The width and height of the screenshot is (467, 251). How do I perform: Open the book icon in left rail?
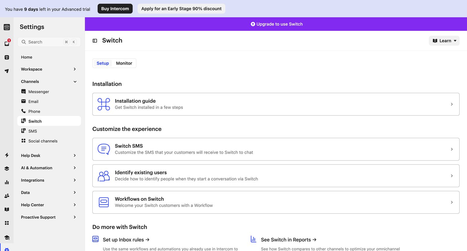[7, 209]
